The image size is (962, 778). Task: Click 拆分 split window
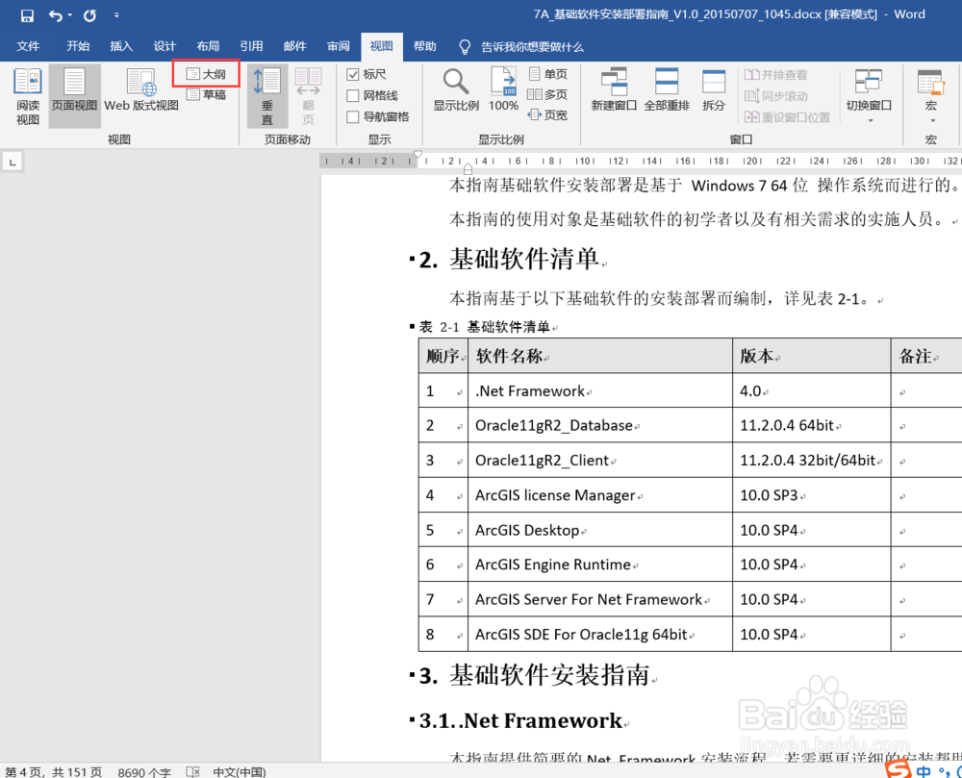(x=714, y=90)
